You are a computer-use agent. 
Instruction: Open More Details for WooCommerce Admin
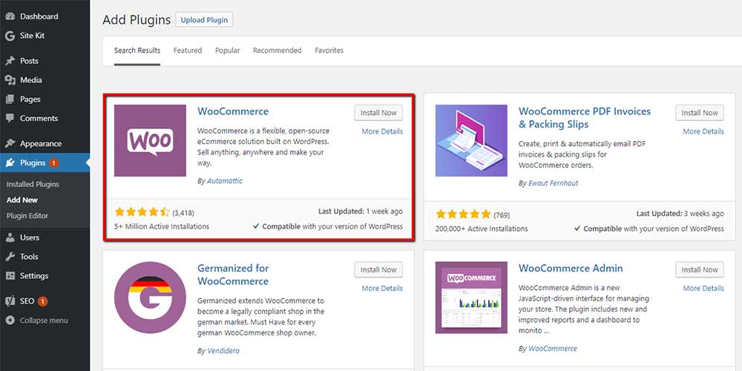pyautogui.click(x=703, y=288)
